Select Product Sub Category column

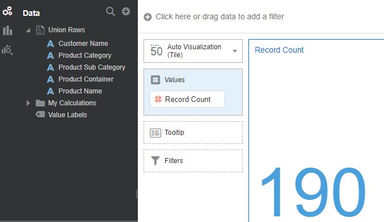pyautogui.click(x=92, y=67)
